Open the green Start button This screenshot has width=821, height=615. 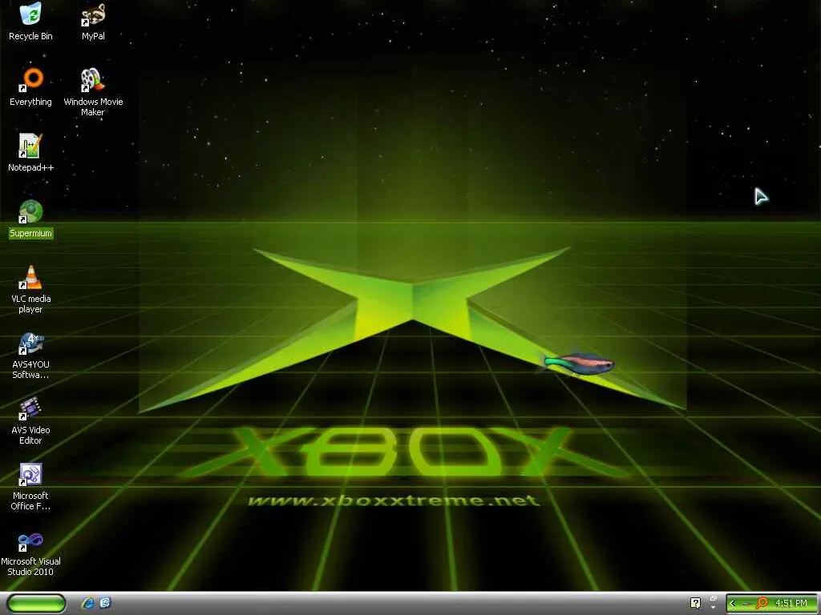pyautogui.click(x=37, y=604)
